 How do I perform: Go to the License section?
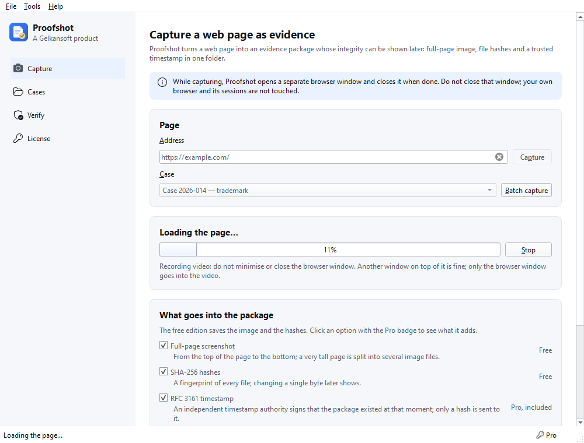click(x=68, y=139)
